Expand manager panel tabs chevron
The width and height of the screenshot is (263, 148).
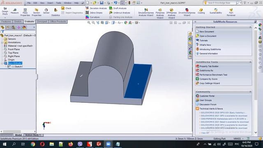tap(34, 27)
